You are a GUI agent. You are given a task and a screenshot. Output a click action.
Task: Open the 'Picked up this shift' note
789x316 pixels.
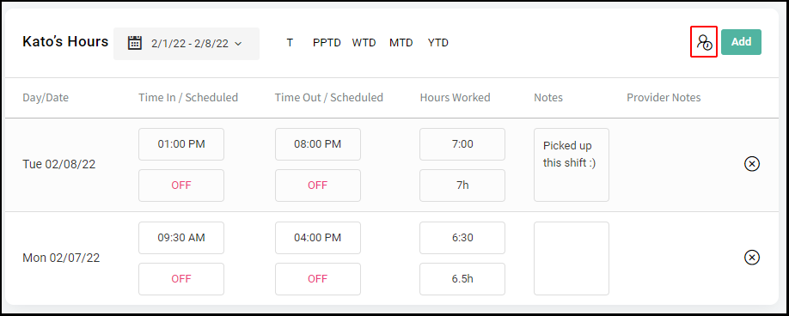pos(572,165)
